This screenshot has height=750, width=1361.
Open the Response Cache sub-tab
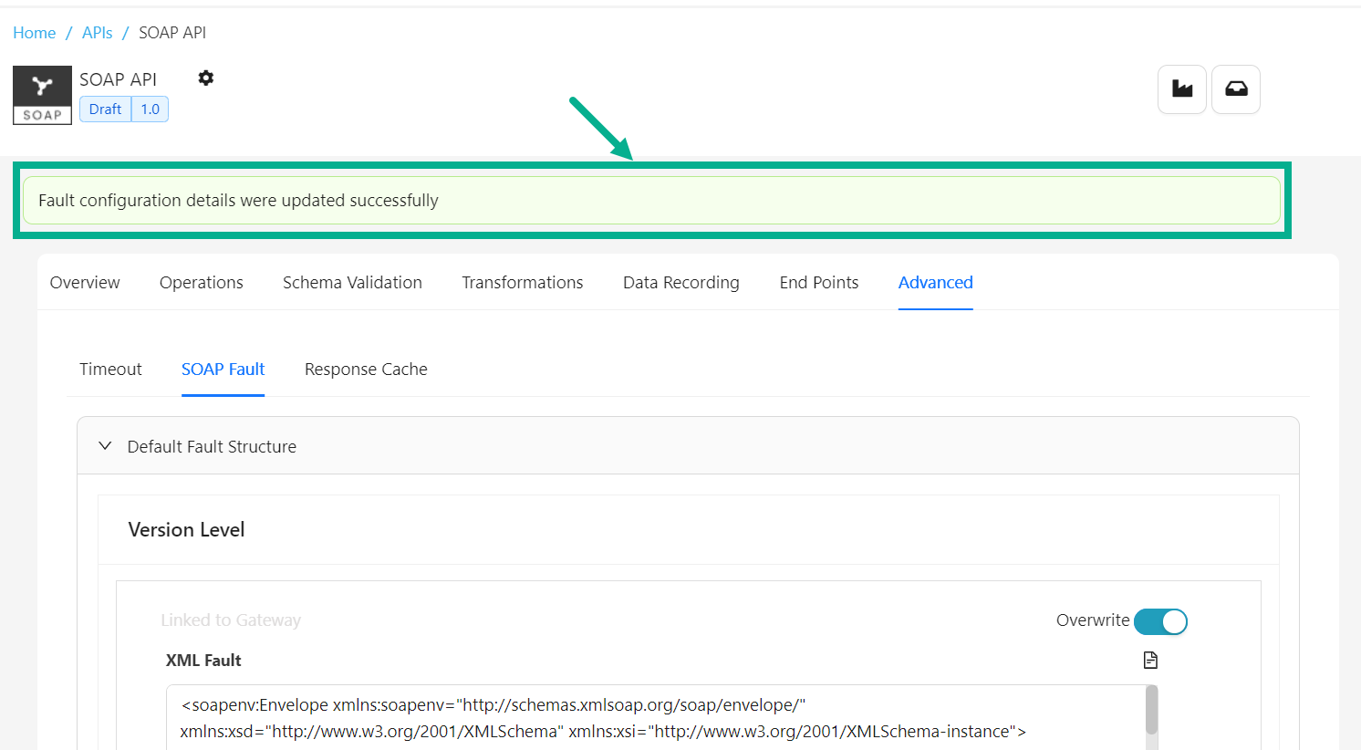point(366,370)
